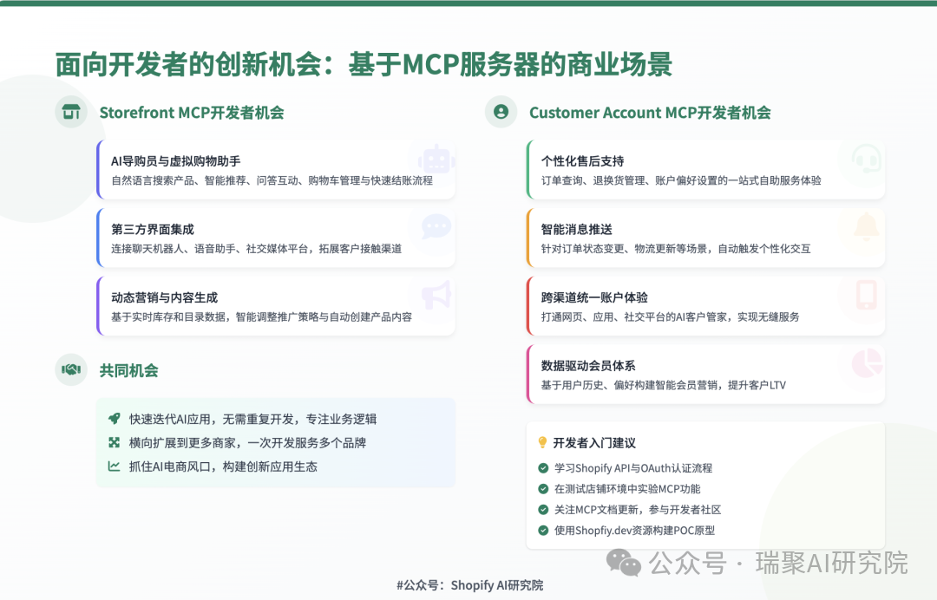Click the check icon beside 在测试店铺环境中实验MCP功能

543,489
